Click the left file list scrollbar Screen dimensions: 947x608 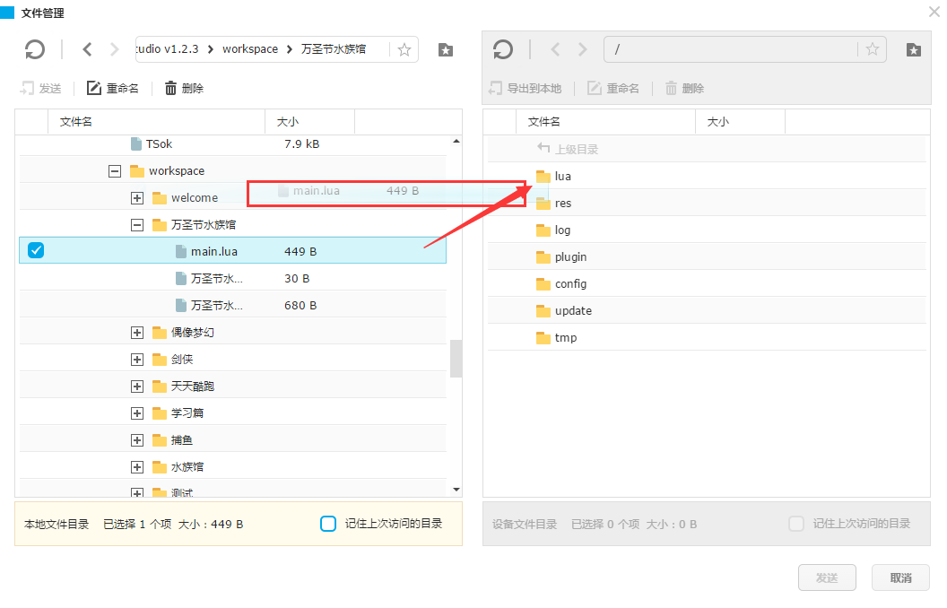click(456, 359)
